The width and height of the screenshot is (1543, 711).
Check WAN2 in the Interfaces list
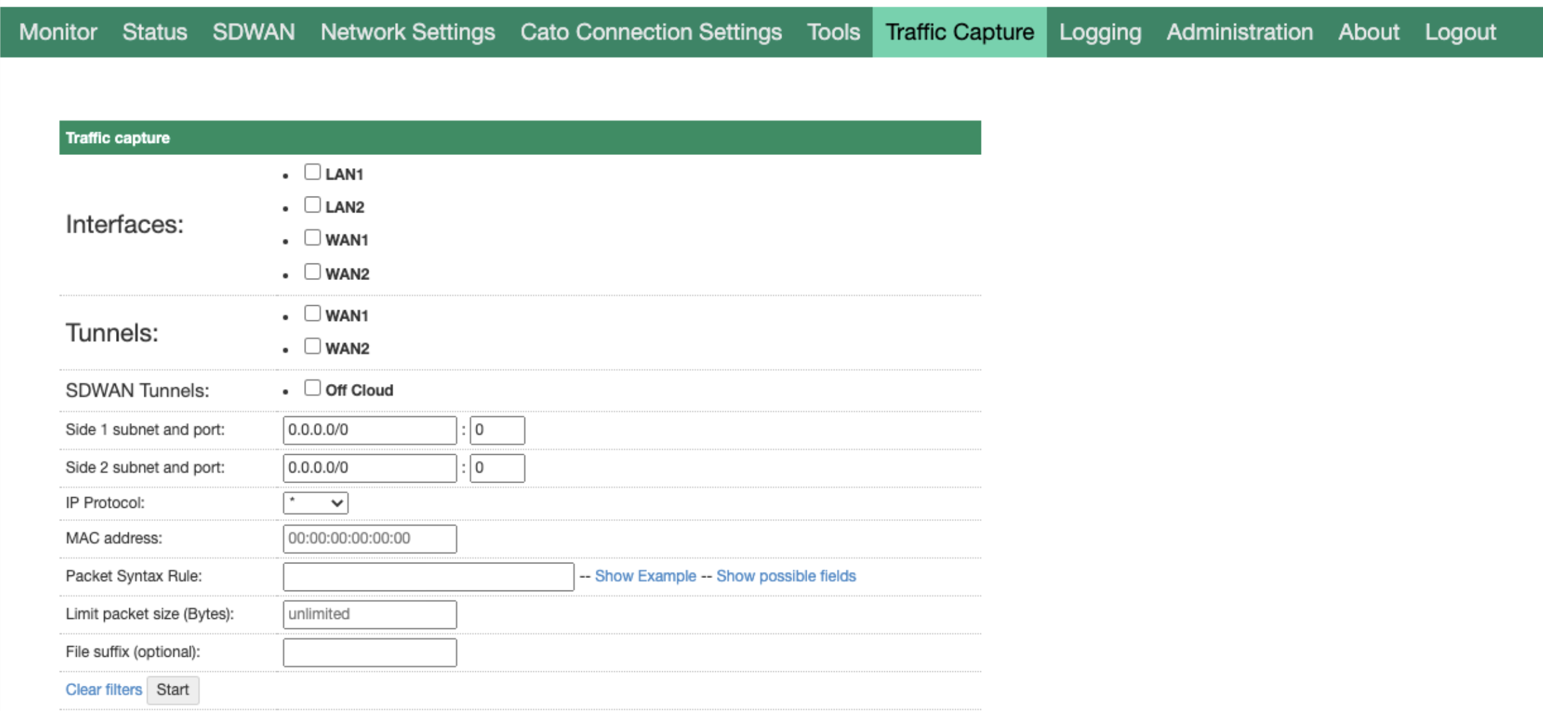[x=312, y=270]
